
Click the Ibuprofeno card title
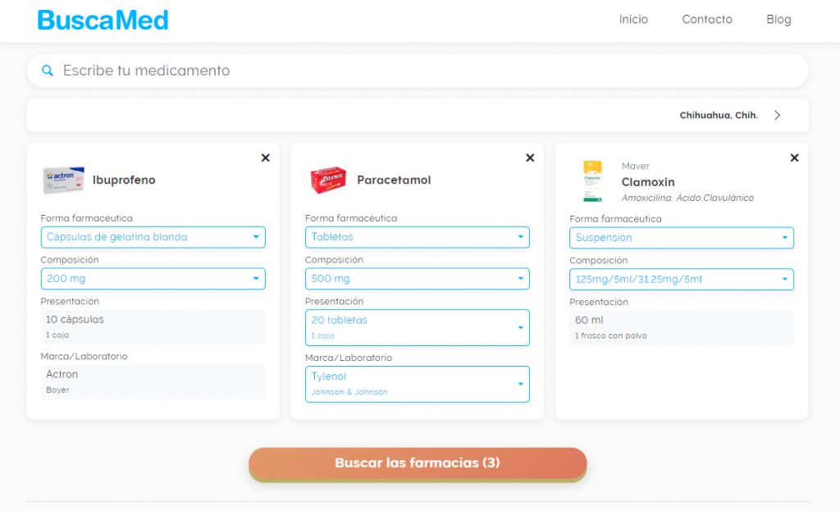click(x=124, y=180)
